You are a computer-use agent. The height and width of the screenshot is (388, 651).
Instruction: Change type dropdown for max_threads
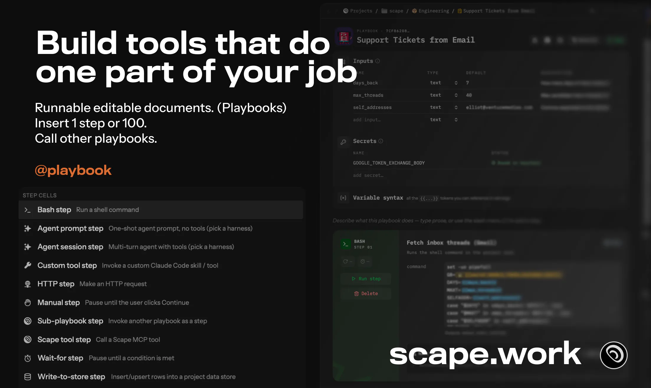[444, 95]
